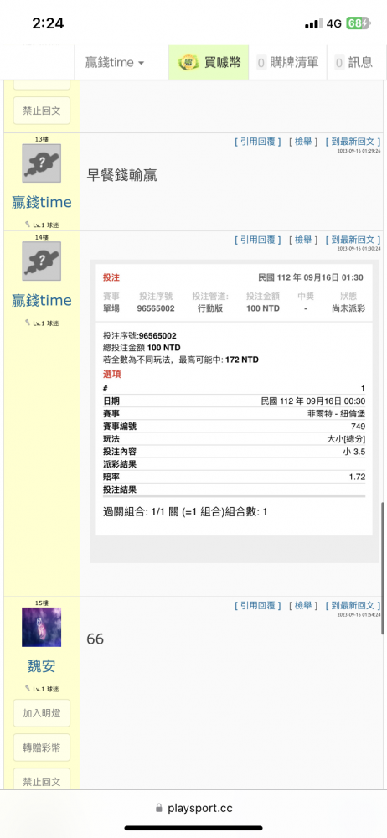Click 引用回覆 on the 14樓 post
The height and width of the screenshot is (838, 387).
(258, 240)
